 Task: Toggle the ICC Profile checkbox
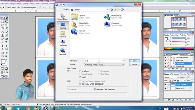pyautogui.click(x=80, y=84)
